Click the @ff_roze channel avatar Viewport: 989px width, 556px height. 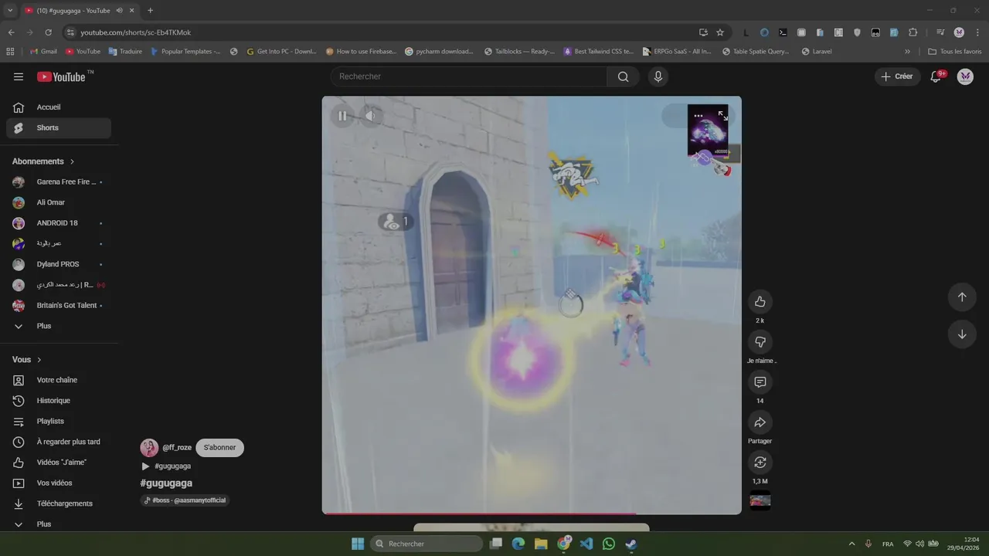click(x=149, y=448)
